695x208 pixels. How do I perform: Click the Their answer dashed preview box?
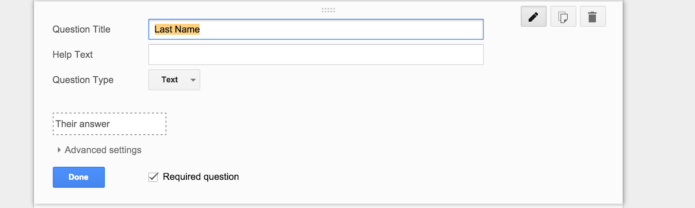(x=109, y=124)
